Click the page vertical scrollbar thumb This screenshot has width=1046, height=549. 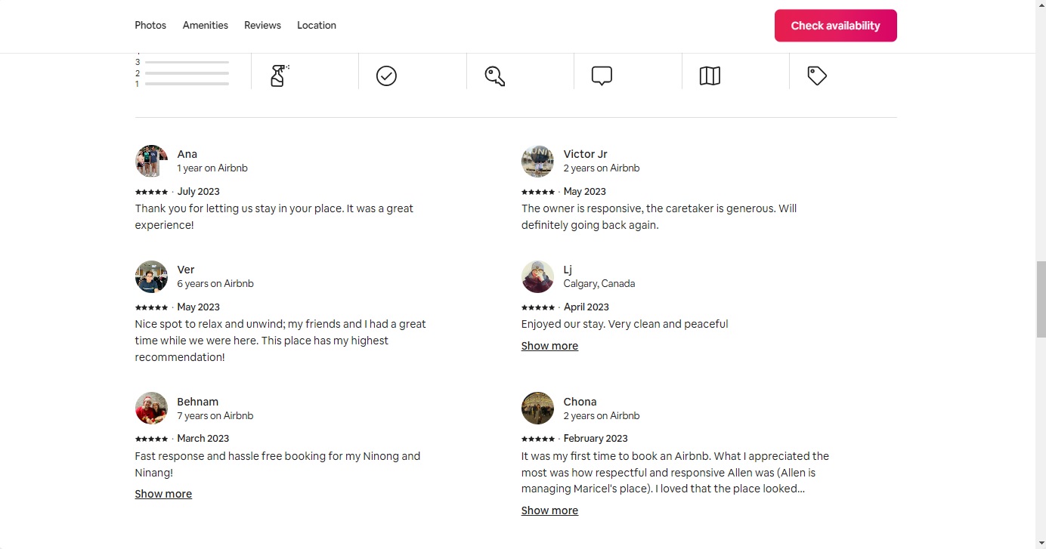pyautogui.click(x=1041, y=299)
